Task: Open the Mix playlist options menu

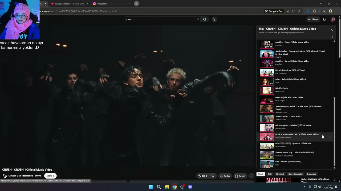Action: 332,37
